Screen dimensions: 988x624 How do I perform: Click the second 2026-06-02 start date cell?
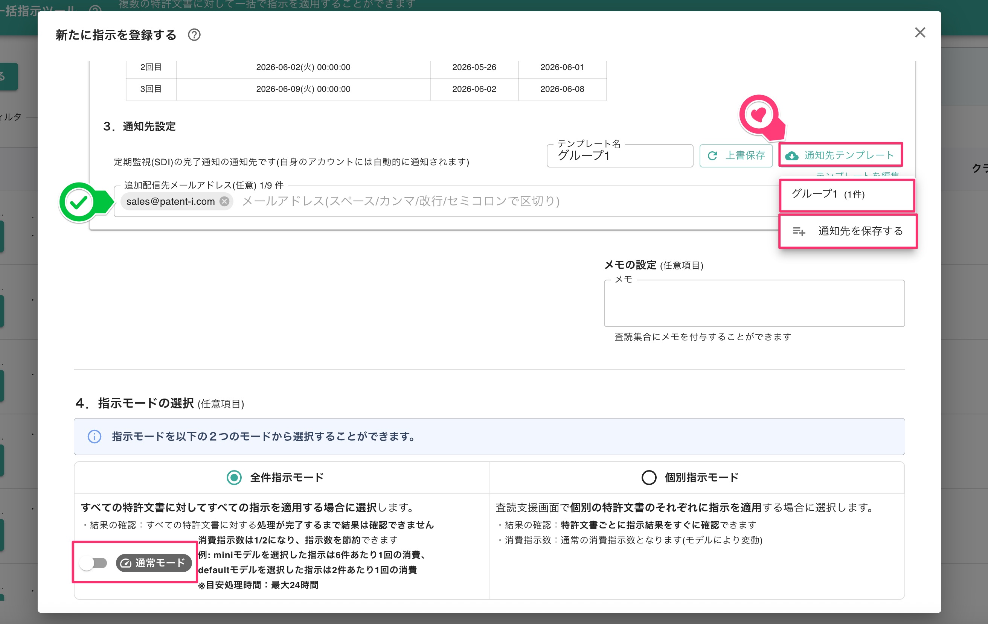point(474,89)
